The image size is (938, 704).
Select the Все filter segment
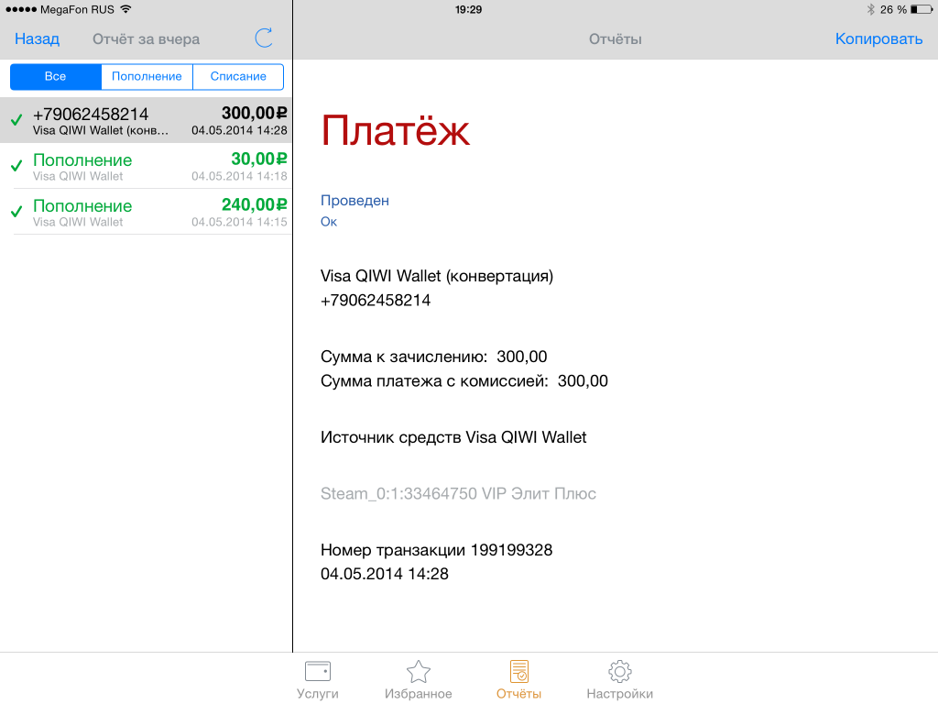click(55, 76)
